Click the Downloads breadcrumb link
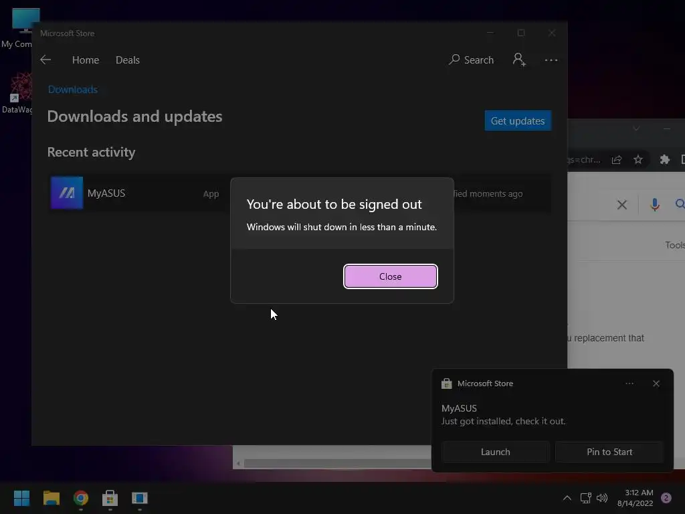685x514 pixels. [x=72, y=90]
